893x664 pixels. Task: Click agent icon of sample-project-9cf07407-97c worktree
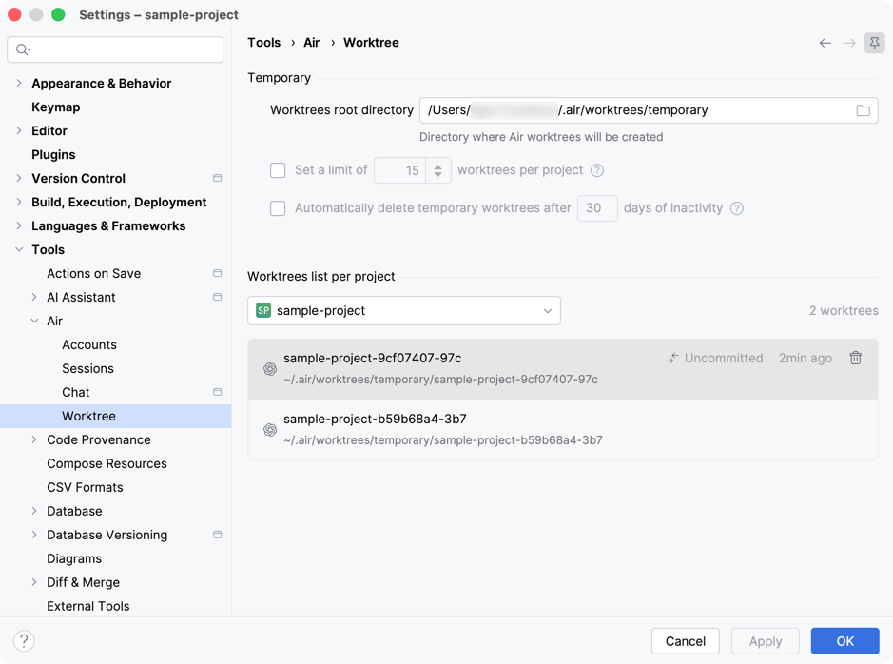click(x=270, y=368)
